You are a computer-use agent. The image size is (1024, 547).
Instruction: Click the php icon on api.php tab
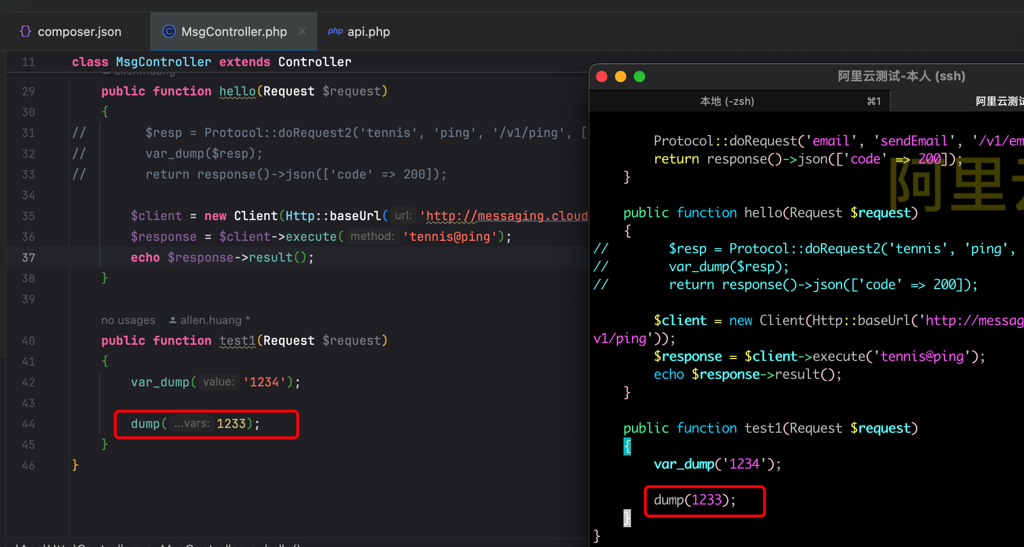pyautogui.click(x=335, y=31)
